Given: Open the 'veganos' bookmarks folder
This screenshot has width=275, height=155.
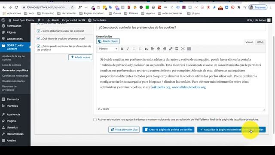Looking at the screenshot, I should pyautogui.click(x=148, y=13).
